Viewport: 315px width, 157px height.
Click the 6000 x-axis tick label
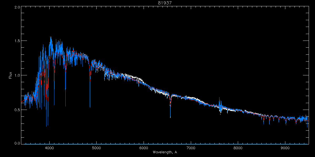coord(144,147)
